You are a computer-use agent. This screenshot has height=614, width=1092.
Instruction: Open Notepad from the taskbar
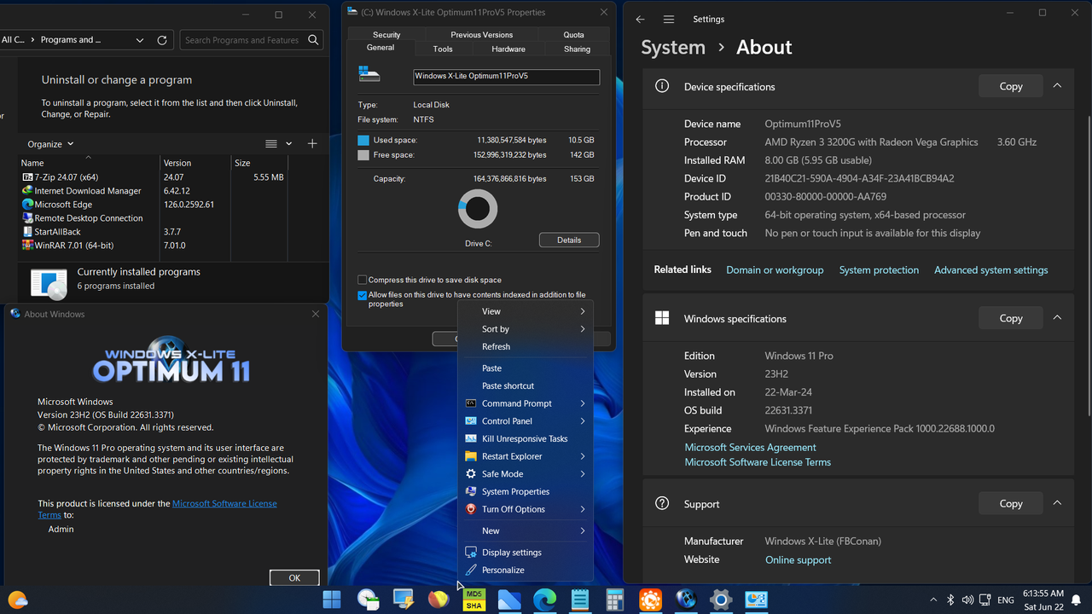click(x=580, y=600)
